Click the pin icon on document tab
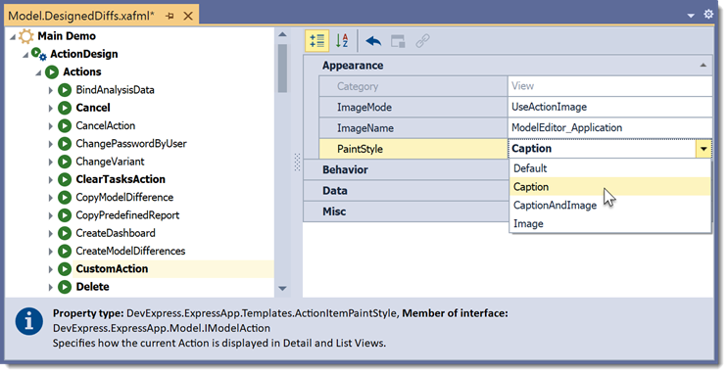The width and height of the screenshot is (728, 374). point(170,16)
